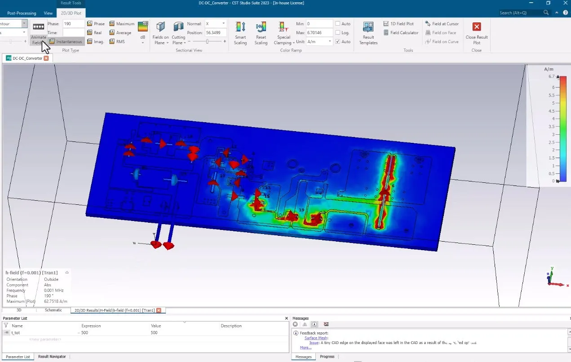
Task: Select the Smart Scaling tool
Action: (240, 27)
